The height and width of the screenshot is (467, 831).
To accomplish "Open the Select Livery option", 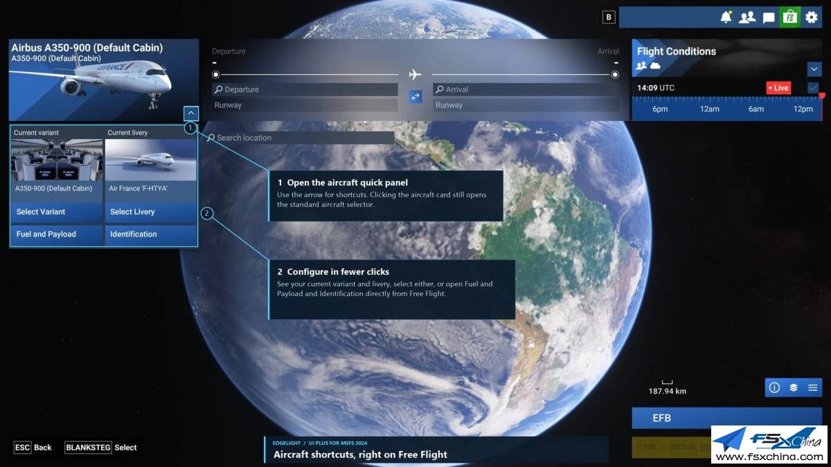I will [151, 212].
